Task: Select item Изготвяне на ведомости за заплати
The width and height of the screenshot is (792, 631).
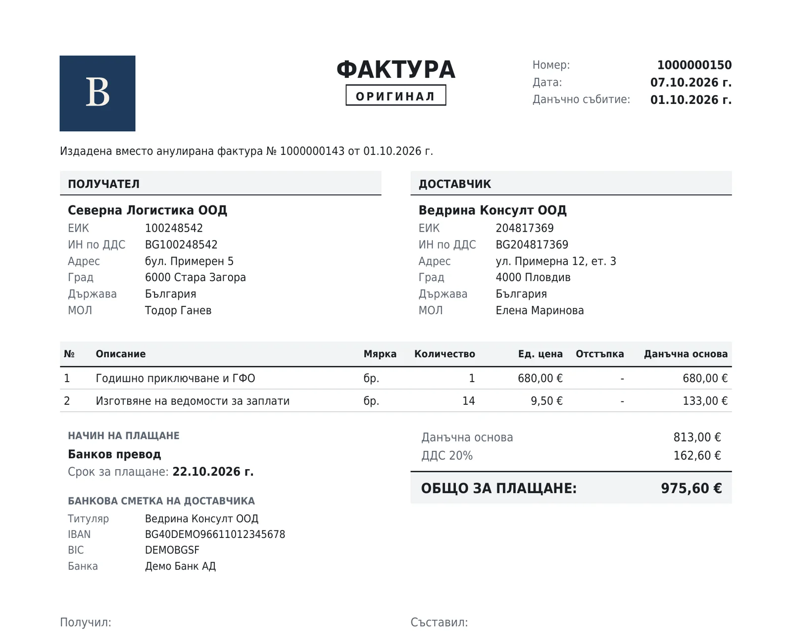Action: tap(193, 401)
